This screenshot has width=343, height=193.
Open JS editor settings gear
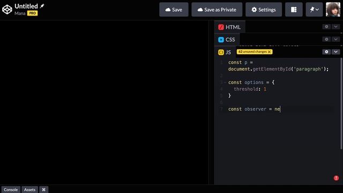click(326, 52)
